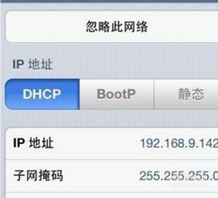The height and width of the screenshot is (198, 218).
Task: Select the 192.168.9.142 address value
Action: [179, 143]
